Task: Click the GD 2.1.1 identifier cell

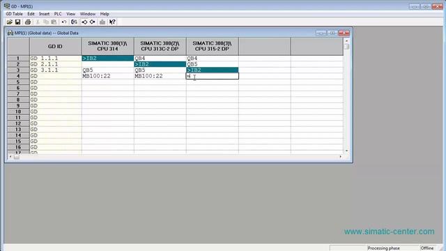Action: (56, 64)
